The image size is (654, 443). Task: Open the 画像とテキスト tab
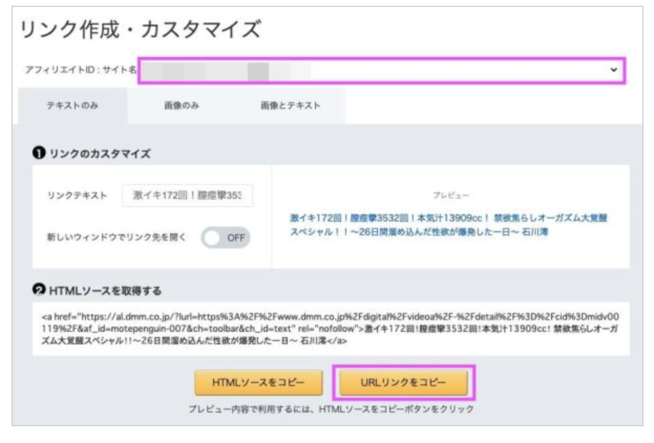coord(290,106)
